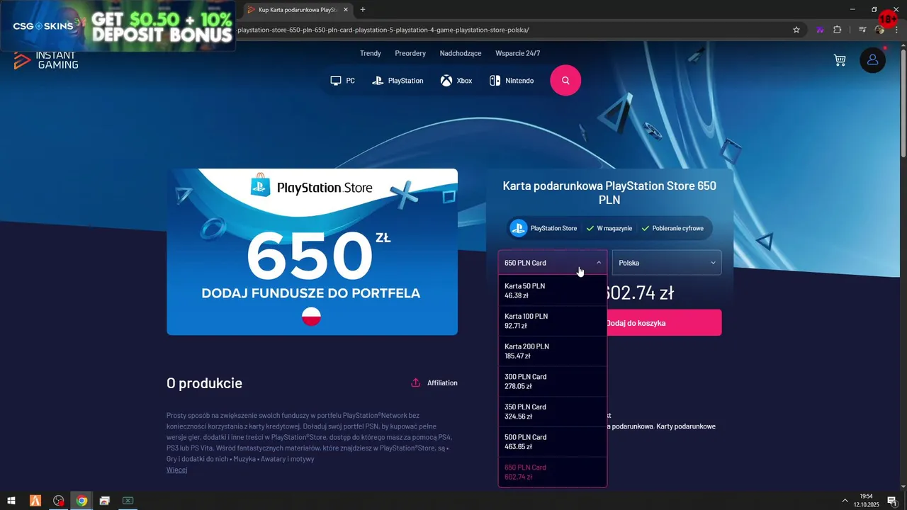Click the Karta podarunkowa PlayStation Store title
The image size is (907, 510).
609,193
